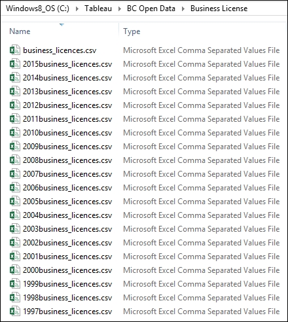Click the 2009business_licences.csv Excel icon

coord(15,147)
